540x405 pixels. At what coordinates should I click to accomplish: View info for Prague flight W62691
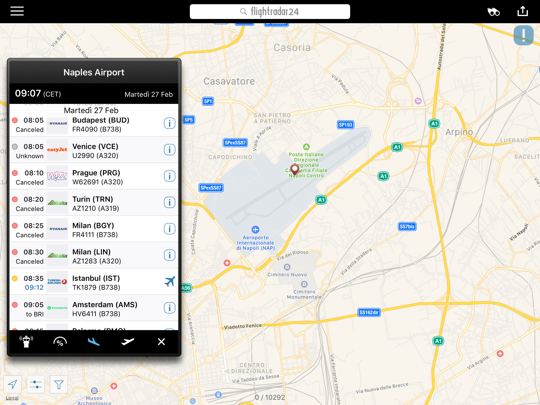coord(170,176)
